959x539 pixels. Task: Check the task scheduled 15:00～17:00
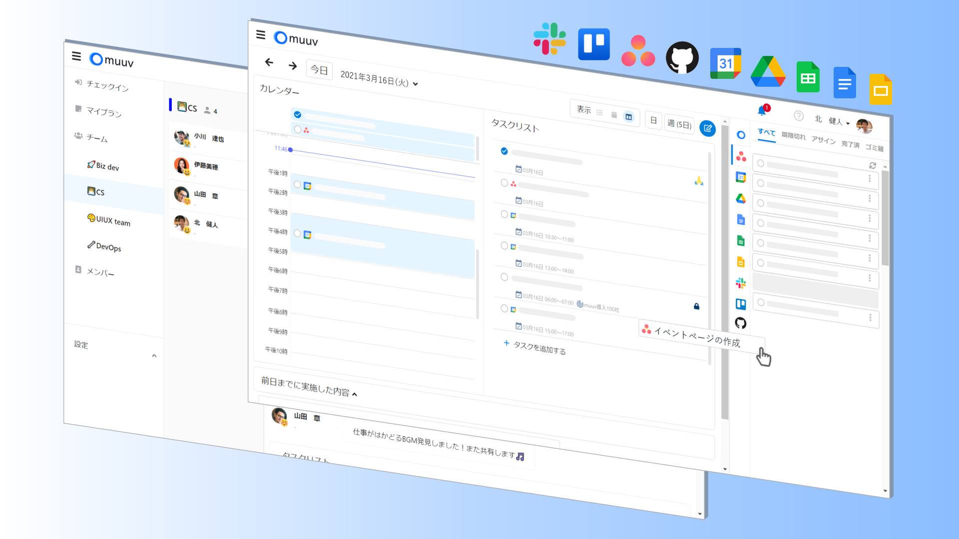click(x=504, y=308)
